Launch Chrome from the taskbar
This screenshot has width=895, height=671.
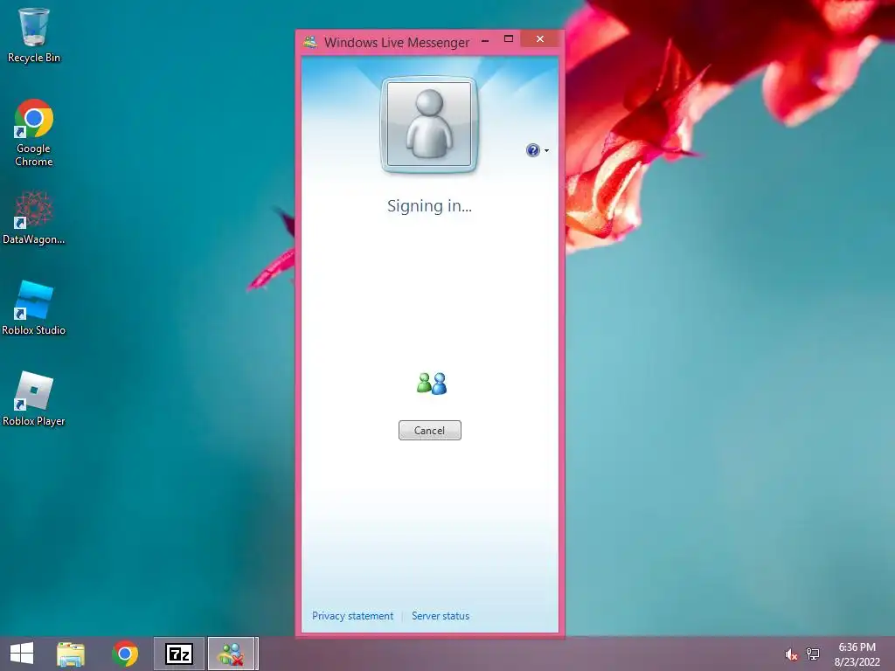(x=125, y=654)
